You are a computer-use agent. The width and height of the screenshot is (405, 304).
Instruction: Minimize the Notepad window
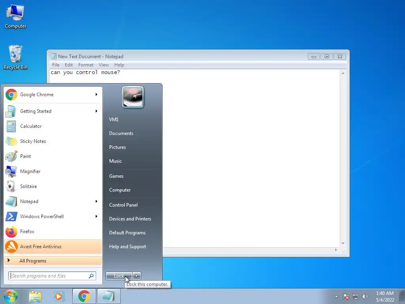click(x=314, y=57)
